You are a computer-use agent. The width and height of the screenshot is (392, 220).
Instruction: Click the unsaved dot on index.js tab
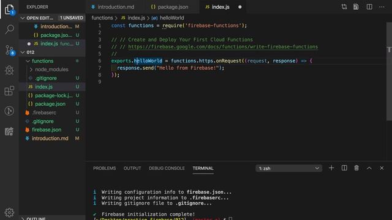[239, 7]
